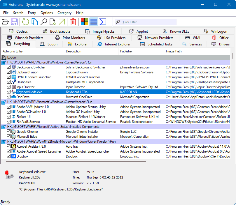Sort by the Description column header
This screenshot has width=236, height=205.
coord(91,51)
